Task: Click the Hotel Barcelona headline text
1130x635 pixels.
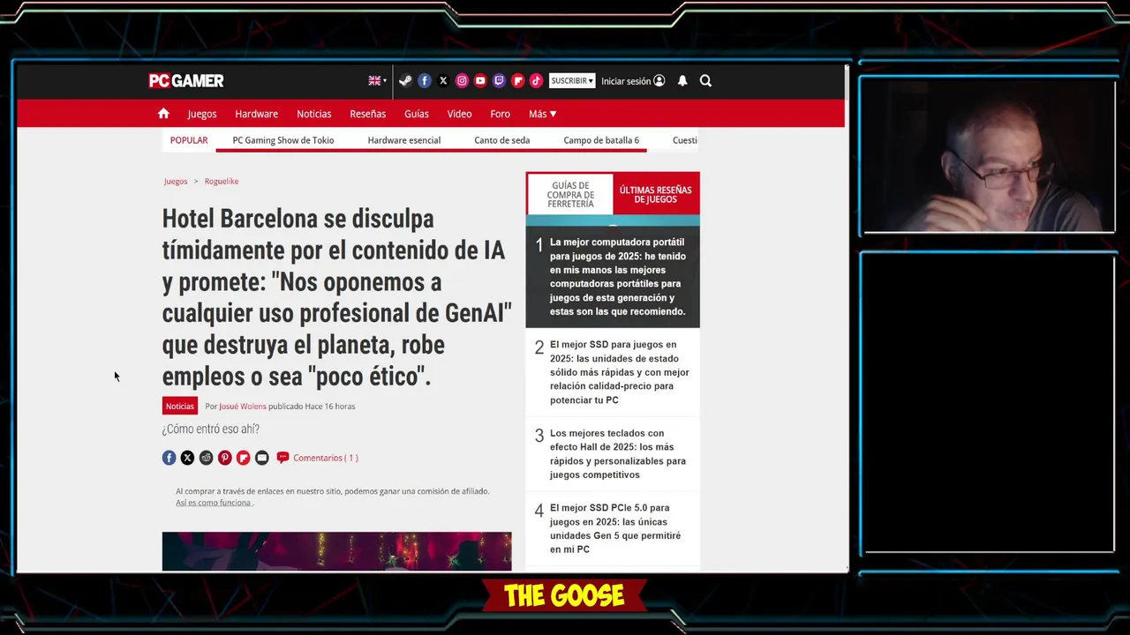Action: pyautogui.click(x=336, y=297)
